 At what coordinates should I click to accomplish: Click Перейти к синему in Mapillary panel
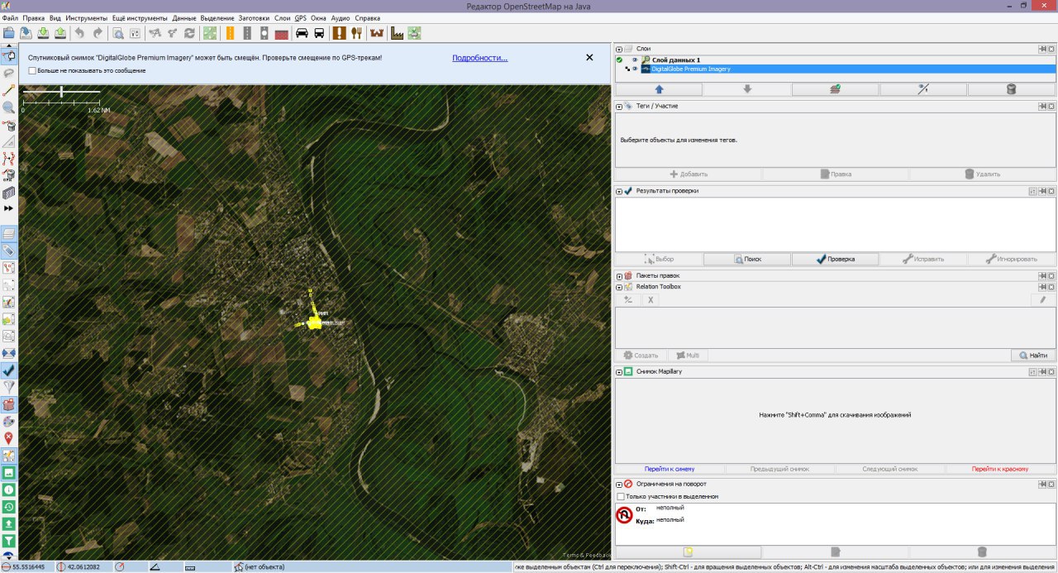(670, 469)
